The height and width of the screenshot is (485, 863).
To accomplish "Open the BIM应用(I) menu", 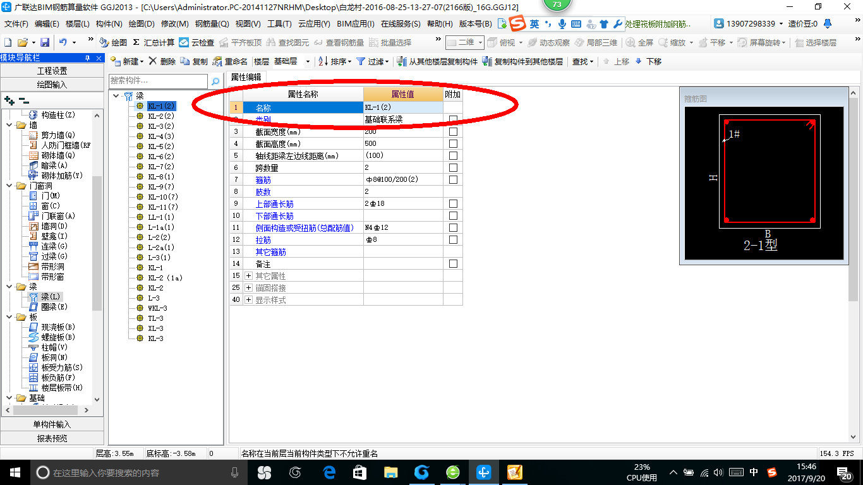I will (x=356, y=24).
